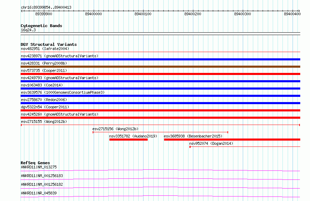Select variant label nsv428331 (Perry2008b)

pyautogui.click(x=44, y=63)
